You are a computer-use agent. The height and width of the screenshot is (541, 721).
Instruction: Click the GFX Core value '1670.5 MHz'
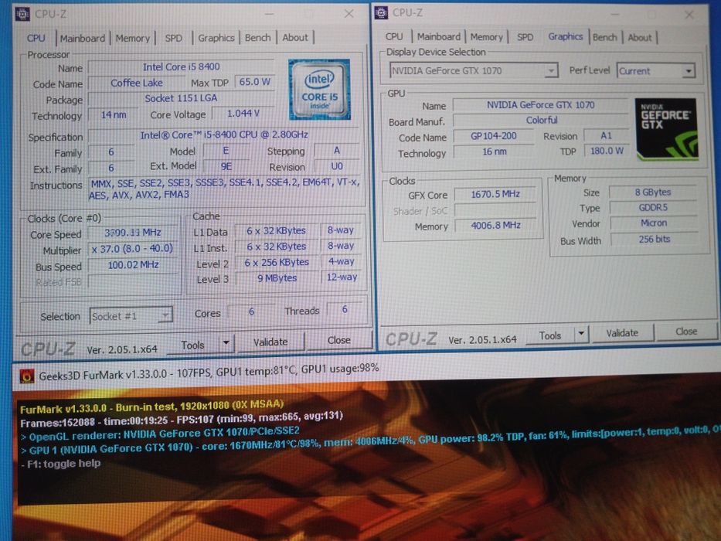point(495,194)
